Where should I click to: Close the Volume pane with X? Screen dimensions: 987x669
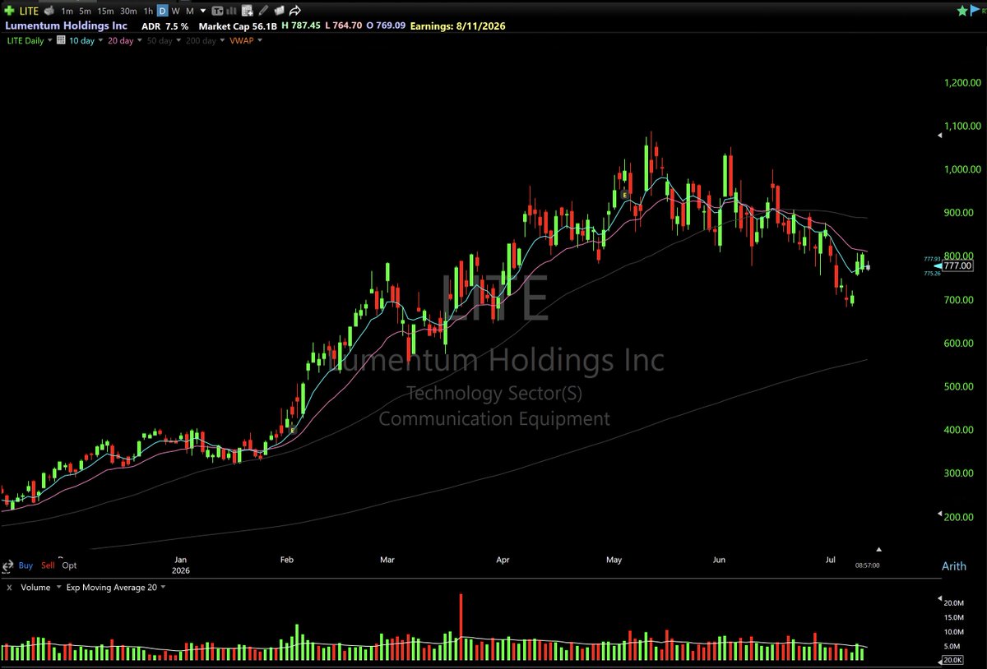(x=8, y=588)
